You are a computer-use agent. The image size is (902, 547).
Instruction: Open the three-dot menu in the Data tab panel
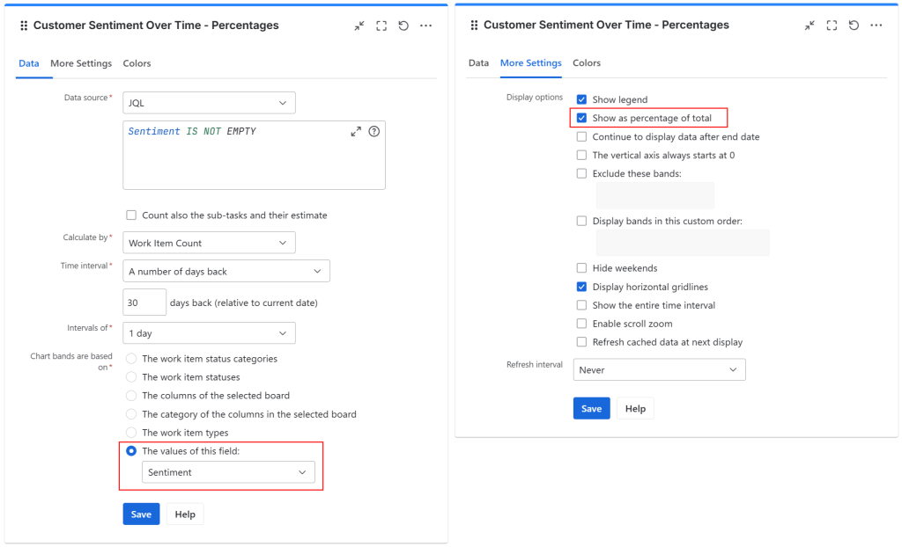click(426, 26)
